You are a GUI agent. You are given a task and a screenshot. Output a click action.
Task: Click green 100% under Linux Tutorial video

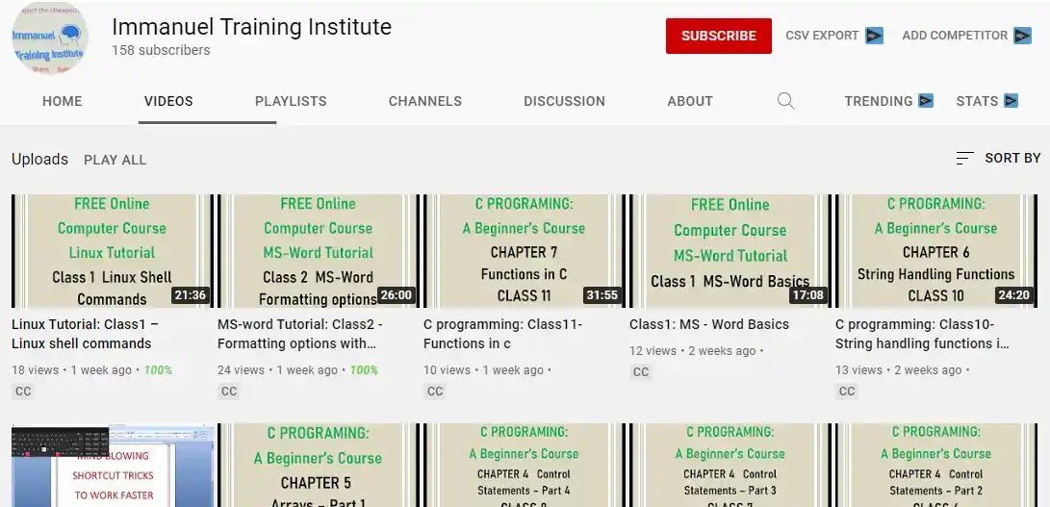click(158, 370)
